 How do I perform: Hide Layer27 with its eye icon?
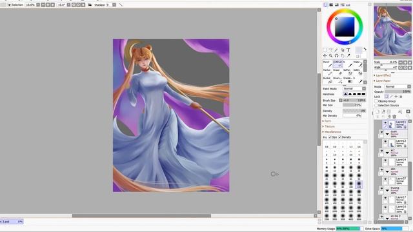point(385,179)
